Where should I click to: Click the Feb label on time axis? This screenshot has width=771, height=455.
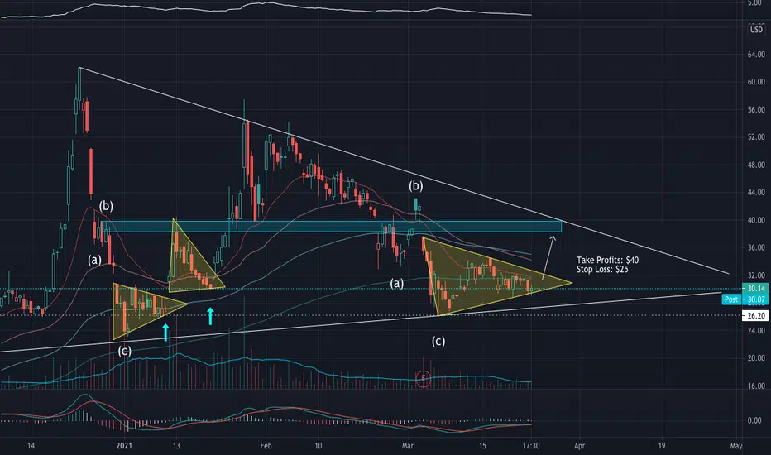266,446
